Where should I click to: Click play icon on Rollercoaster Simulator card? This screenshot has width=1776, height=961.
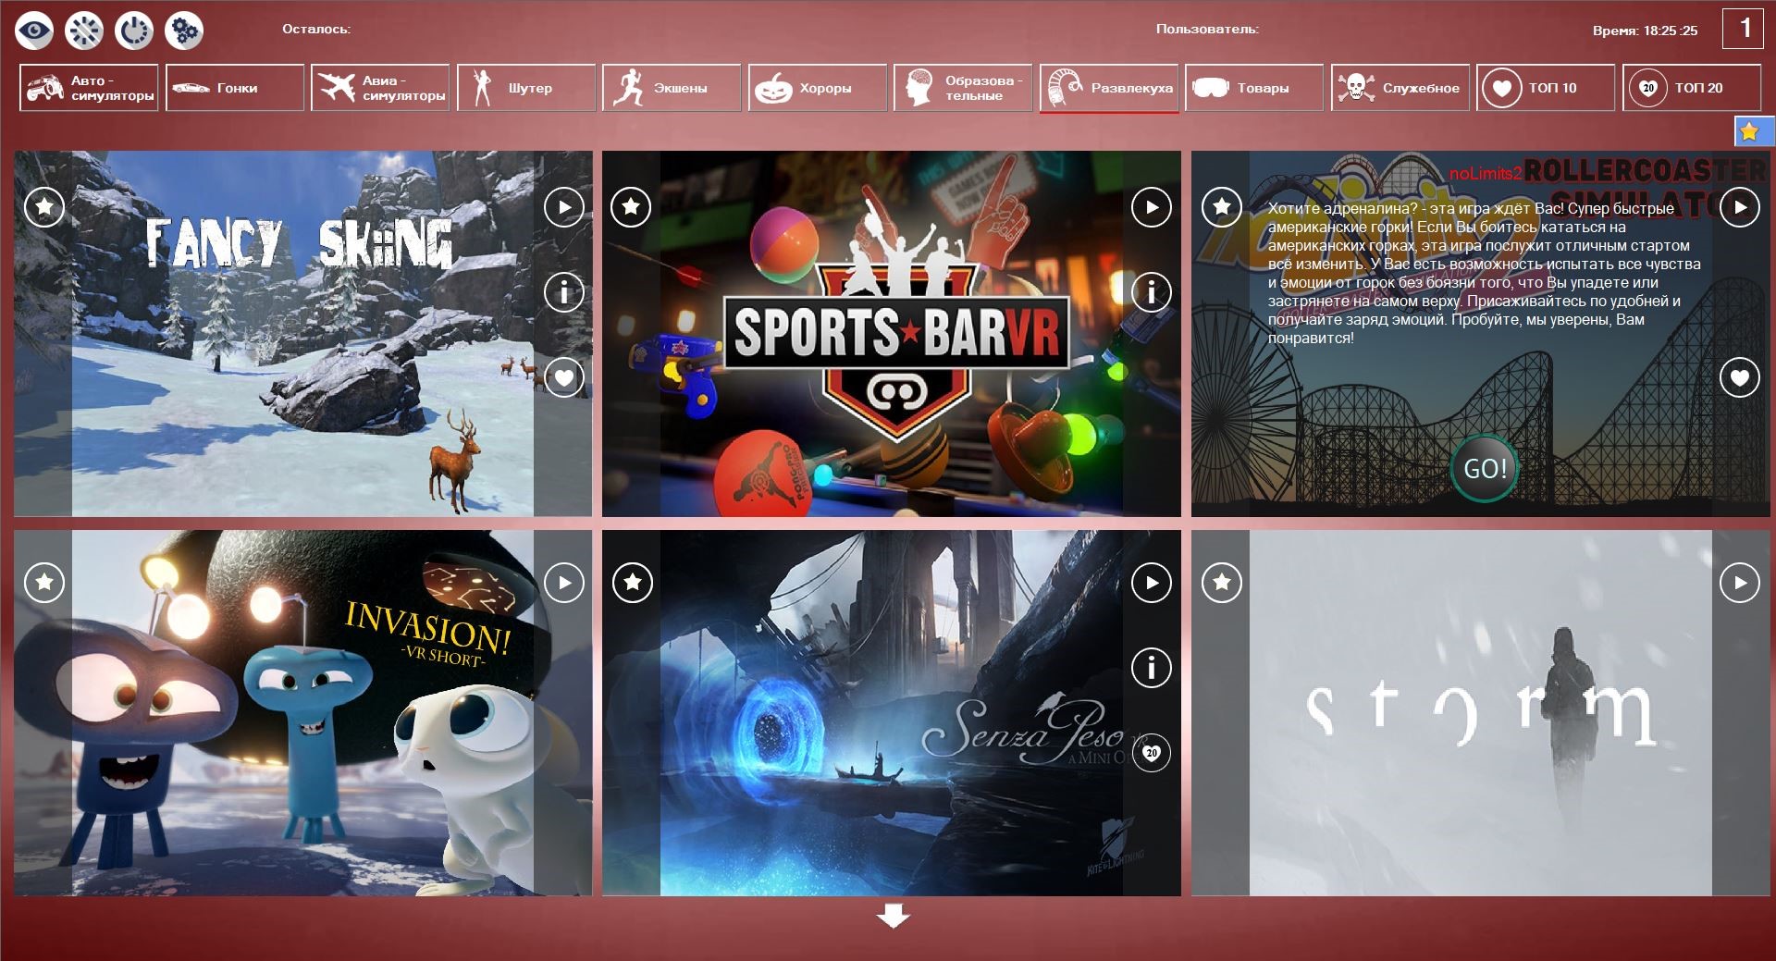[1740, 207]
